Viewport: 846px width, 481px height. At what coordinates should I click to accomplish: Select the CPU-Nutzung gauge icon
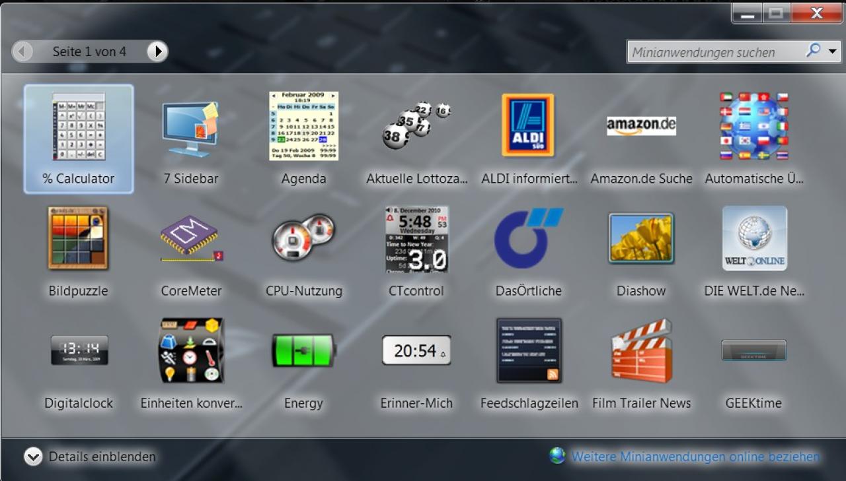[303, 237]
